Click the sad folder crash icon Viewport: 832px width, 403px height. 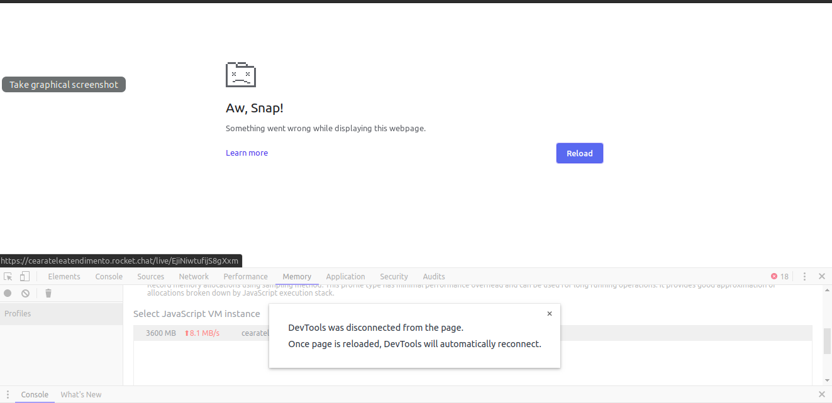click(x=241, y=74)
